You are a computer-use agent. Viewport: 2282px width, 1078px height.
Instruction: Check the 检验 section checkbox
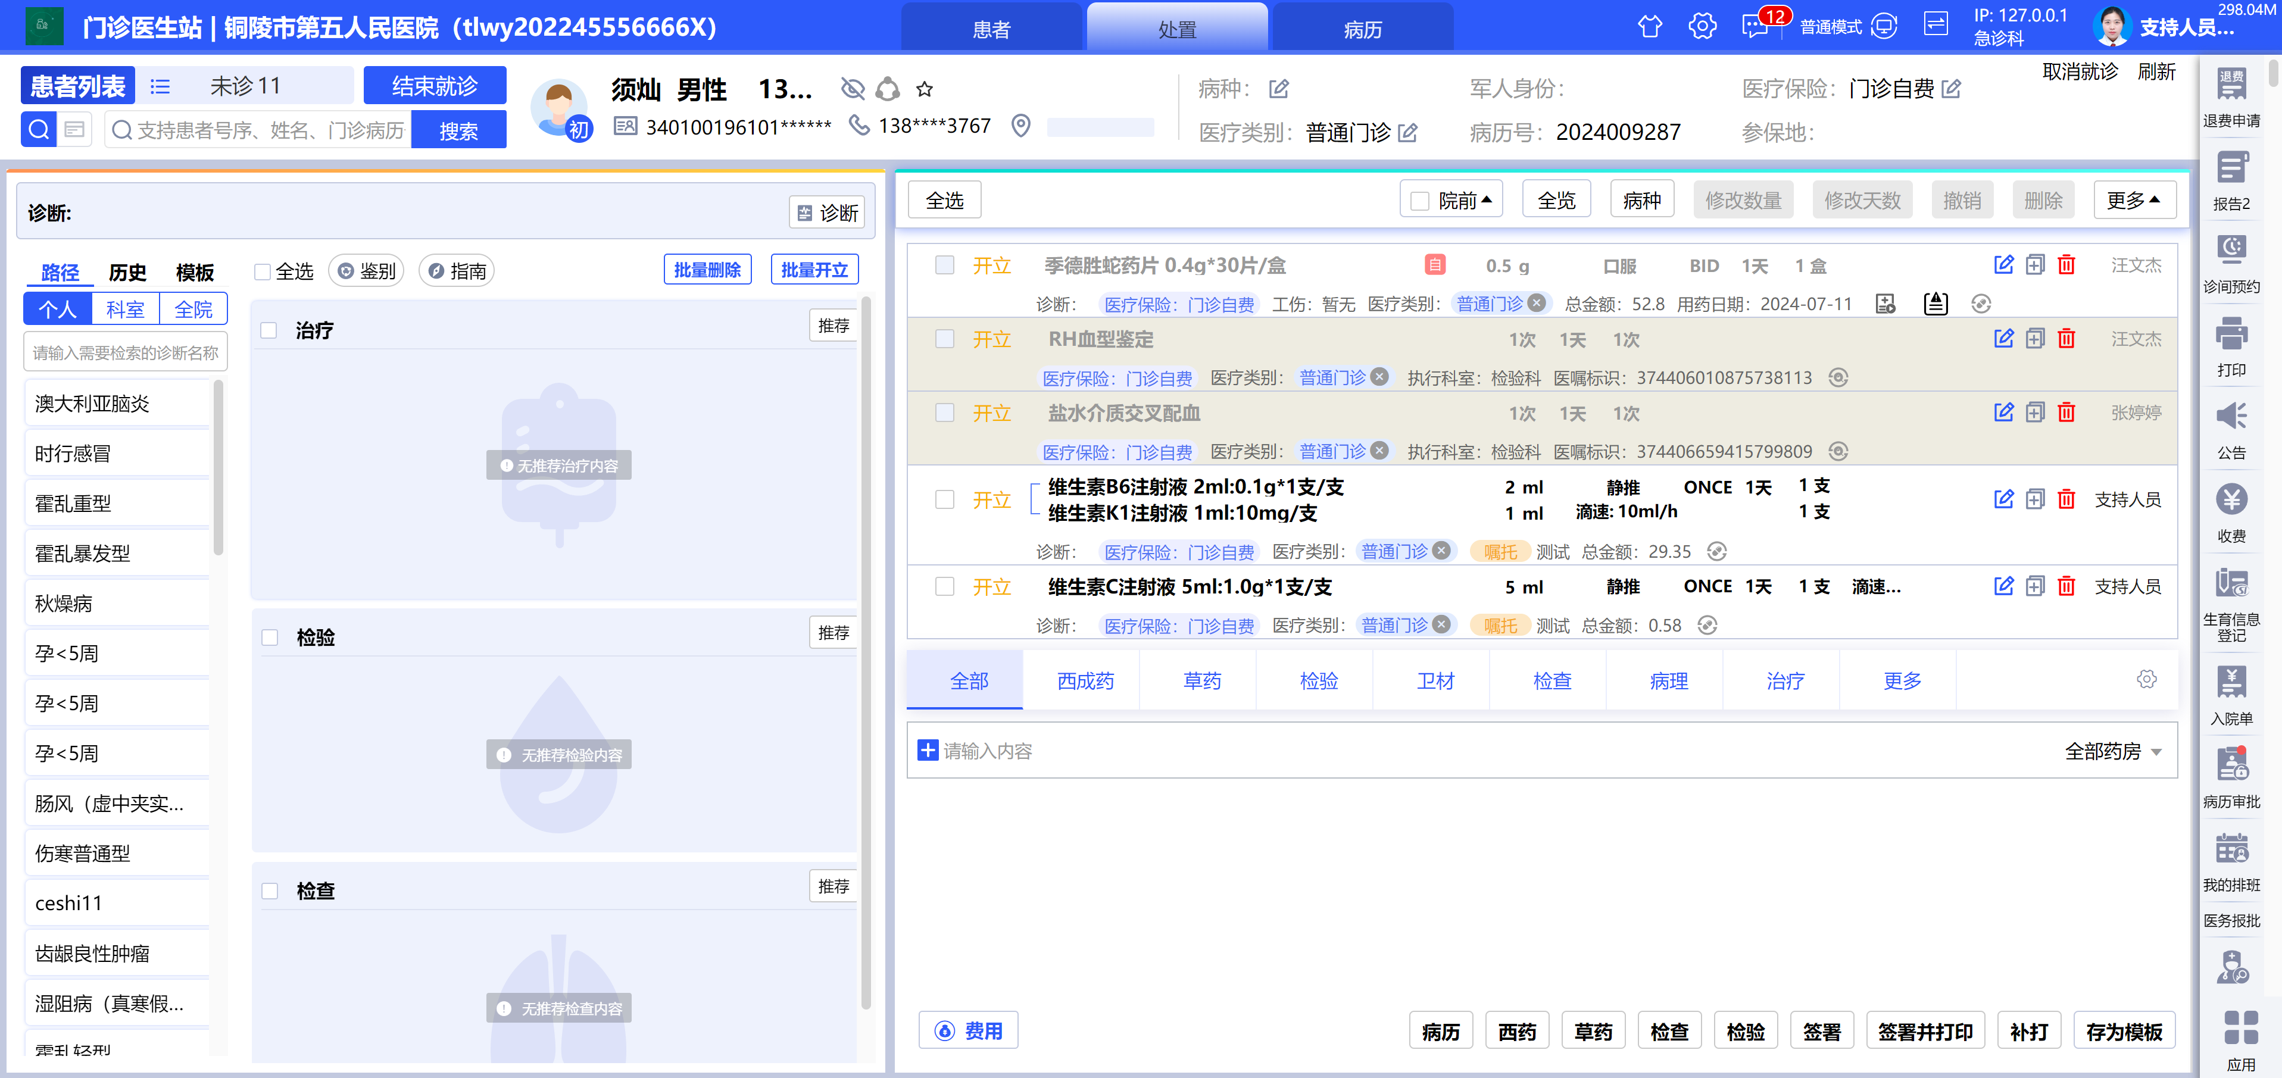(269, 638)
